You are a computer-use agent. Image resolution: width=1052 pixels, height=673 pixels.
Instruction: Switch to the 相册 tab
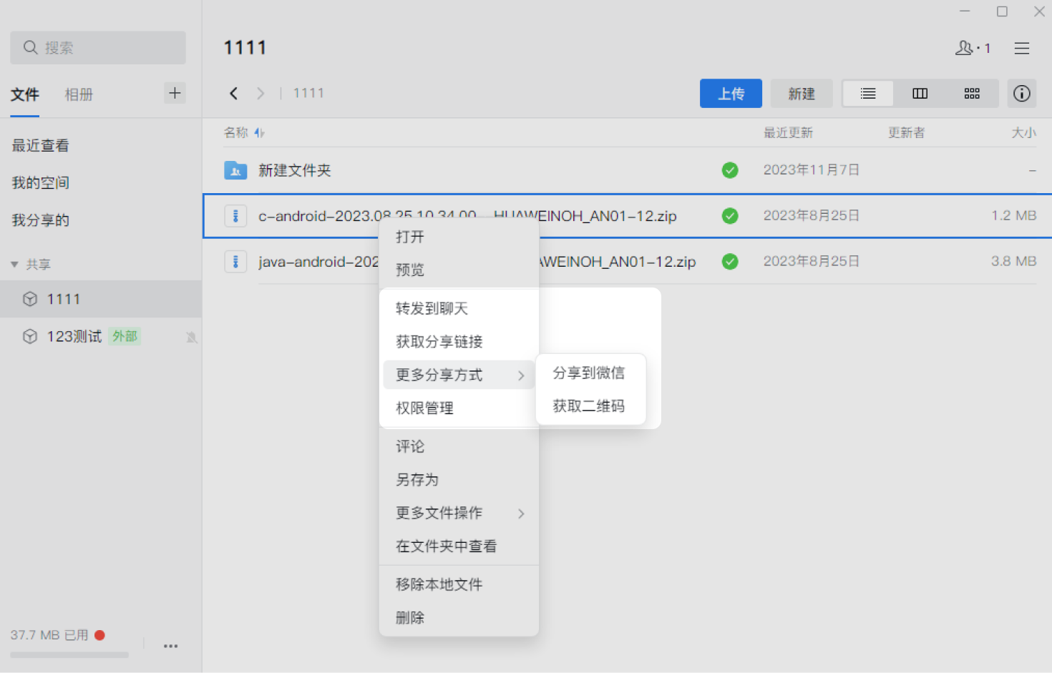pyautogui.click(x=79, y=94)
